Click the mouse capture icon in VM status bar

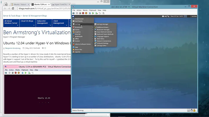click(192, 110)
